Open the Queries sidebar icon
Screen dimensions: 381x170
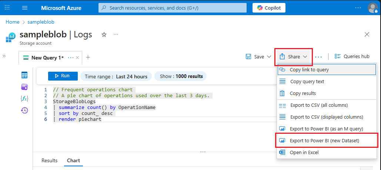pyautogui.click(x=24, y=87)
